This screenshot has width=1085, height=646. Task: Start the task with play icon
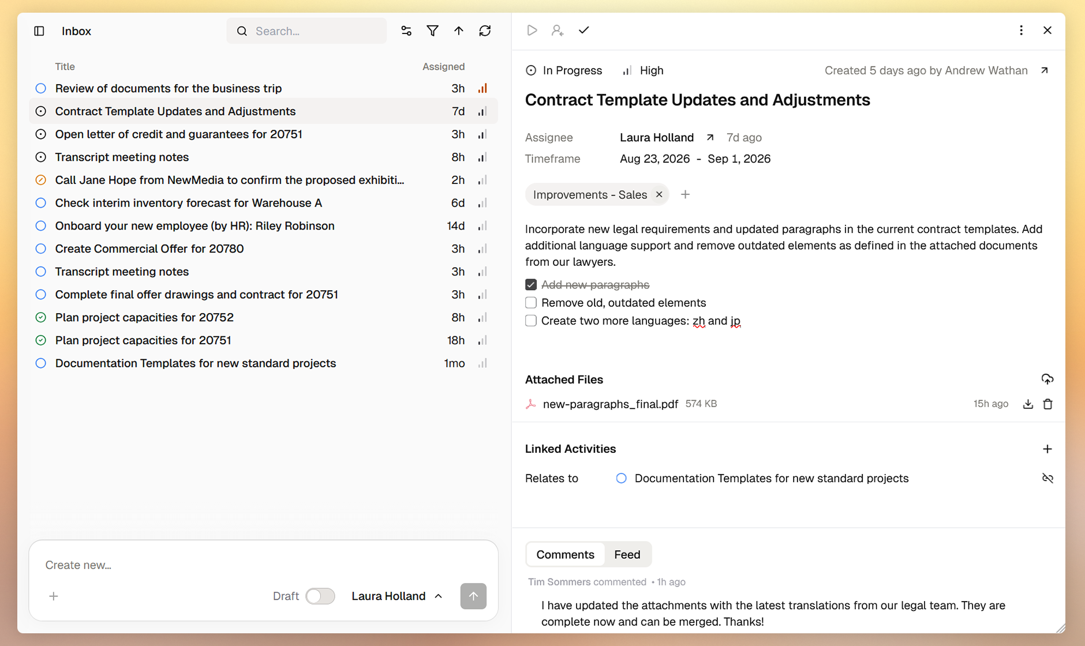(532, 31)
